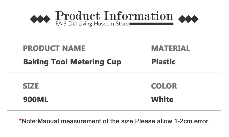Click the divider line below Baking Tool Metering Cup

tap(114, 73)
